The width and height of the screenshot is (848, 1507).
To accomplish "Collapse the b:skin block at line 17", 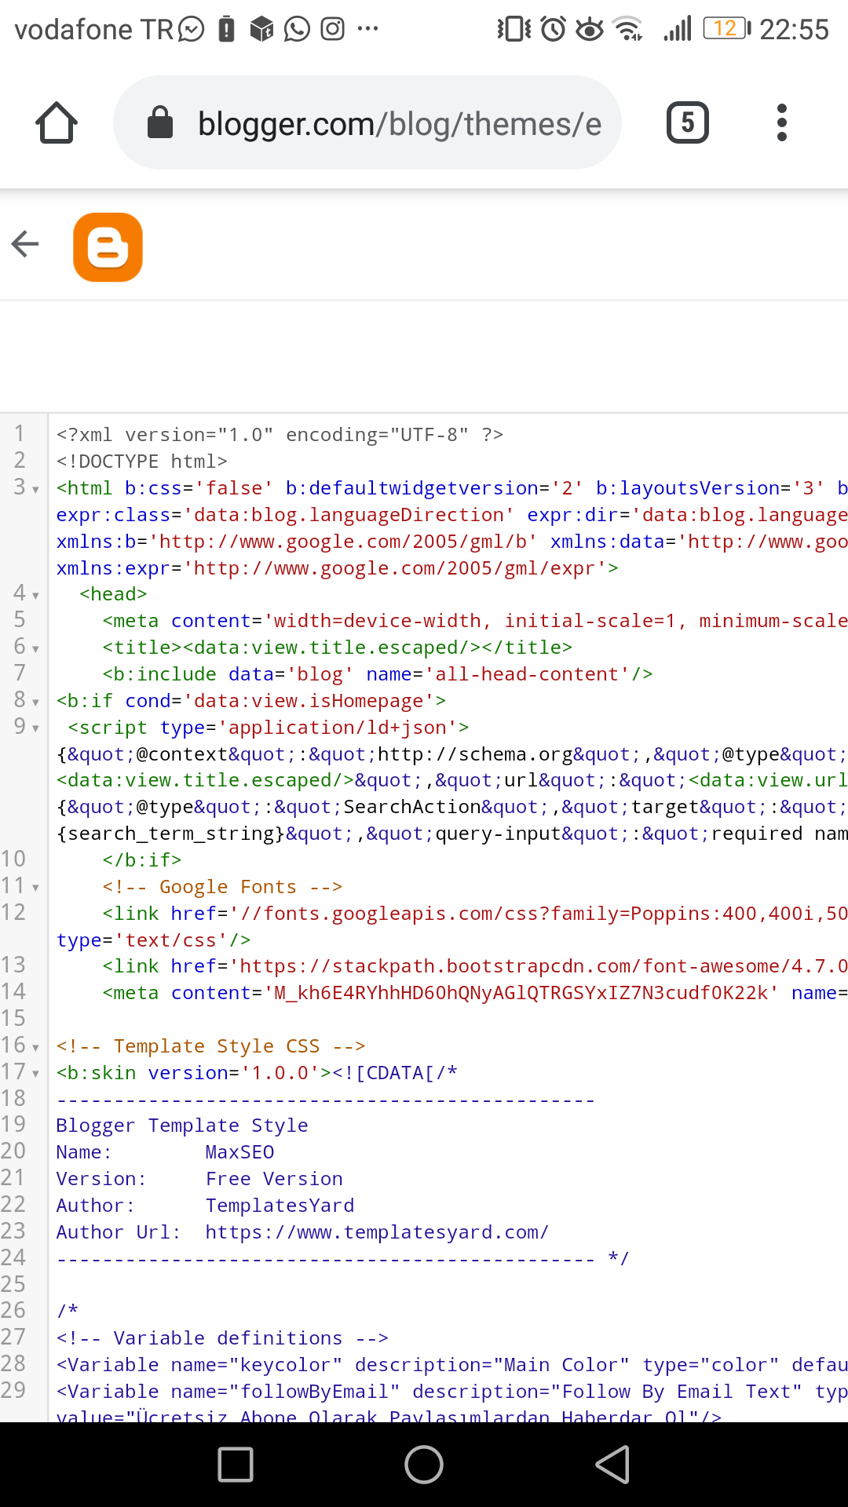I will pyautogui.click(x=35, y=1075).
